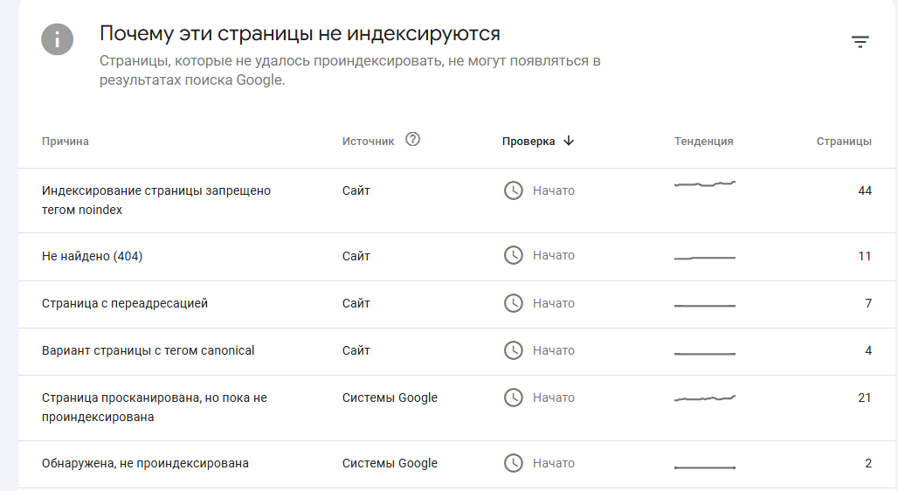The image size is (898, 491).
Task: Click the clock icon in the Обнаружена row
Action: tap(514, 463)
